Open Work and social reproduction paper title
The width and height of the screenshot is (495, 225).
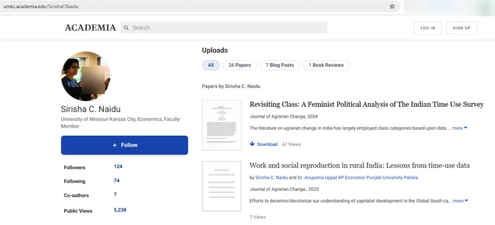359,165
